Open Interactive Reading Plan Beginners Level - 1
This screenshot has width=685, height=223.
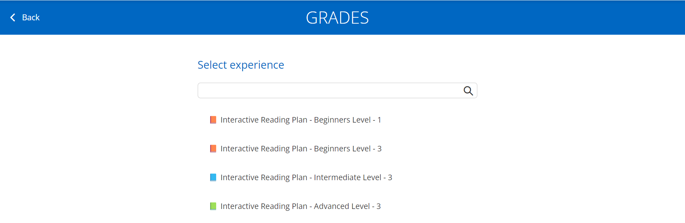coord(301,120)
